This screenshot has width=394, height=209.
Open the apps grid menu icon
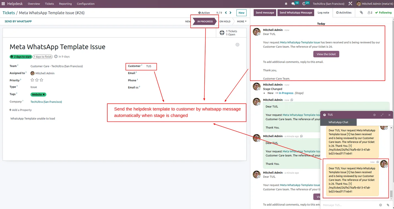click(x=3, y=4)
